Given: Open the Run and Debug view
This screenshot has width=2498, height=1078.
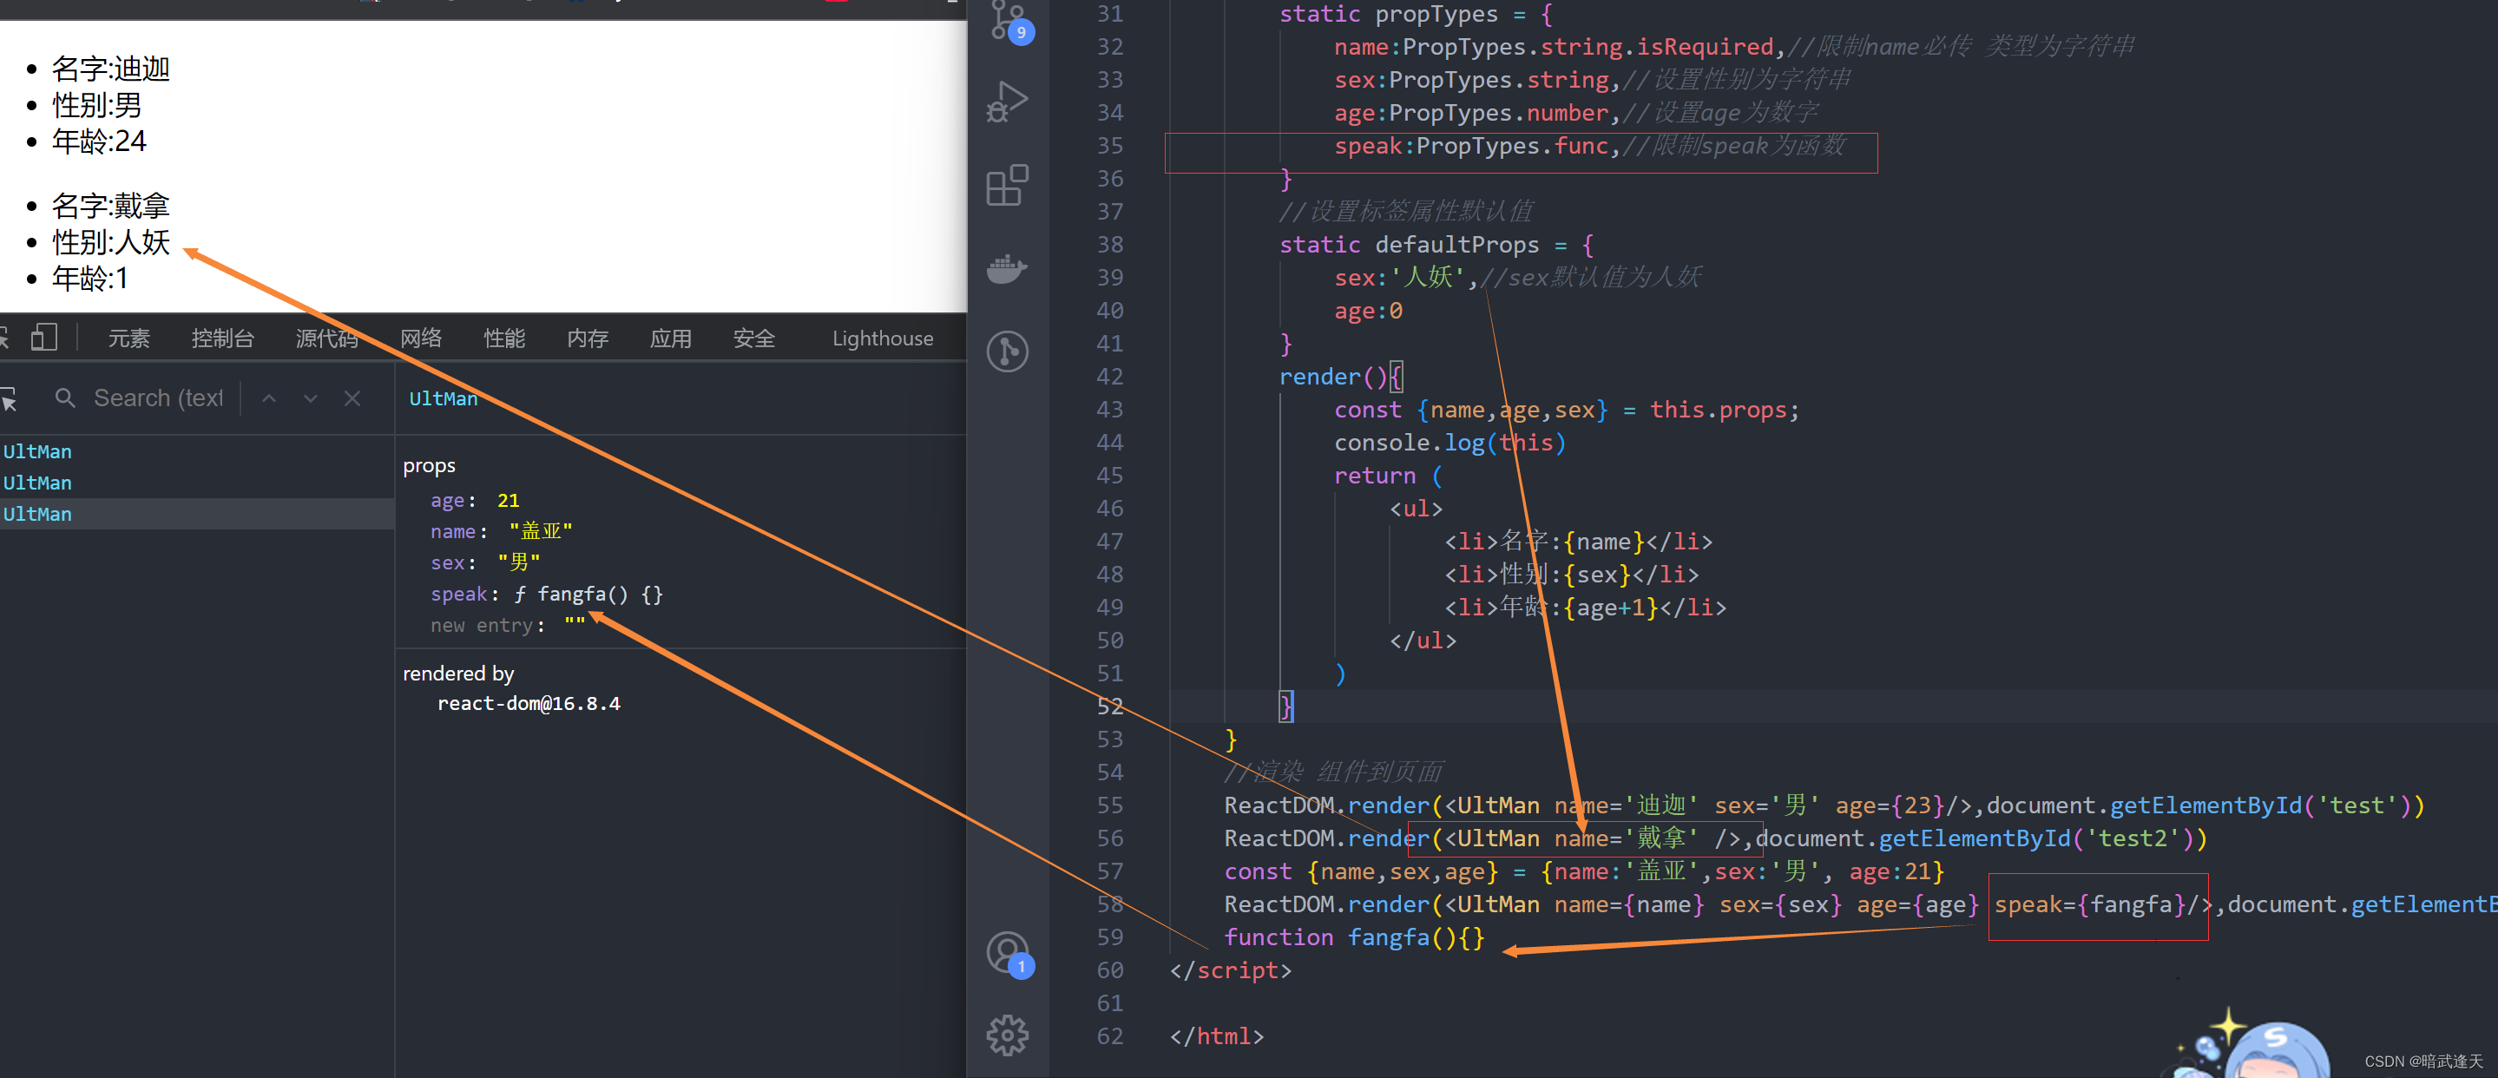Looking at the screenshot, I should (1007, 101).
